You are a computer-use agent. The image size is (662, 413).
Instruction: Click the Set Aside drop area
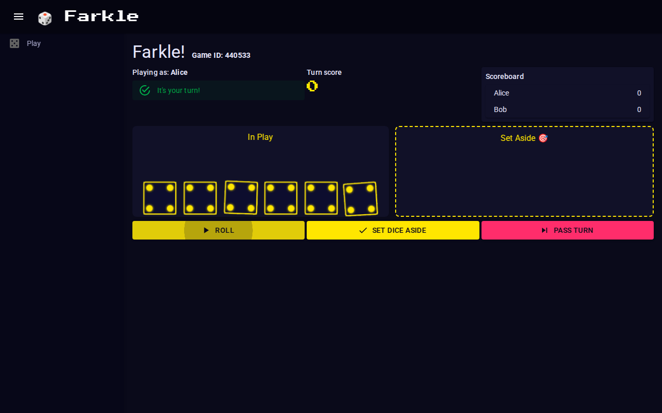(524, 171)
